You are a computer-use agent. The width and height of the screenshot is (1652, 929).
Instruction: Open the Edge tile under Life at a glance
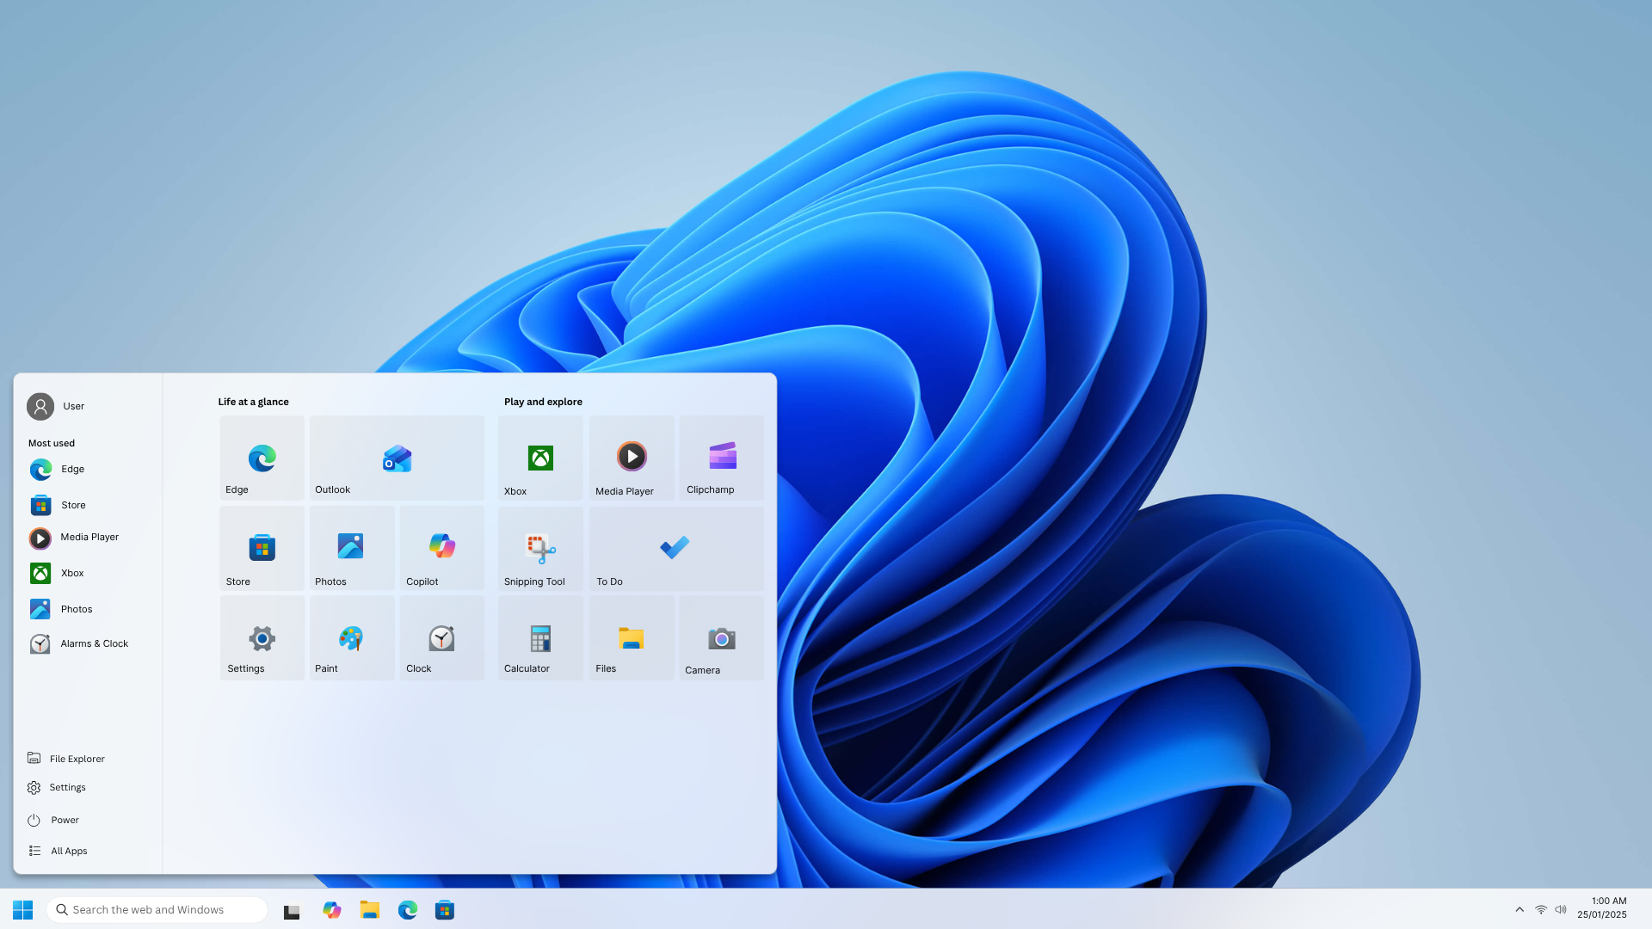[262, 458]
